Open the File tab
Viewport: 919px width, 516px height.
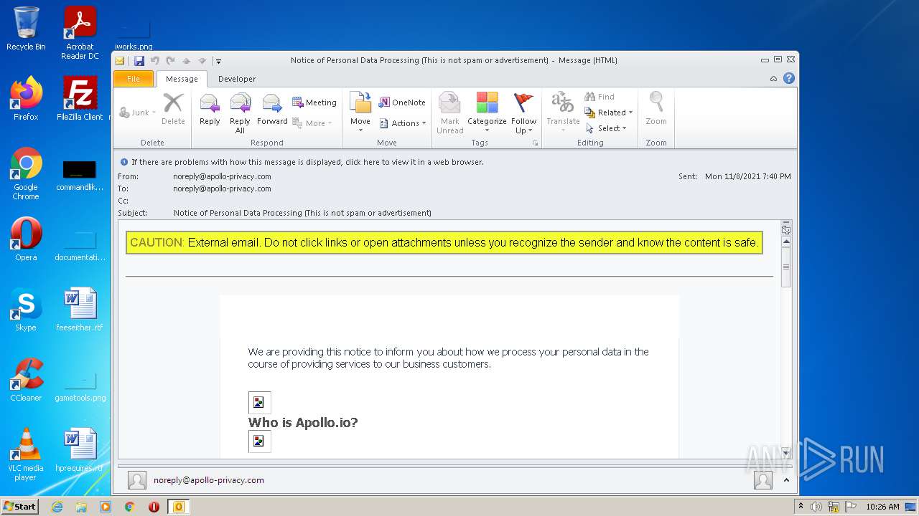(x=134, y=79)
